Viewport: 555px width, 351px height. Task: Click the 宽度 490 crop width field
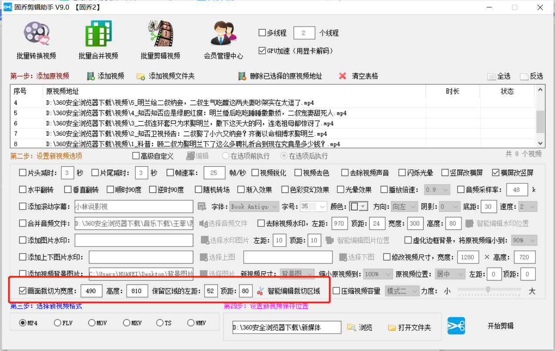(x=91, y=291)
